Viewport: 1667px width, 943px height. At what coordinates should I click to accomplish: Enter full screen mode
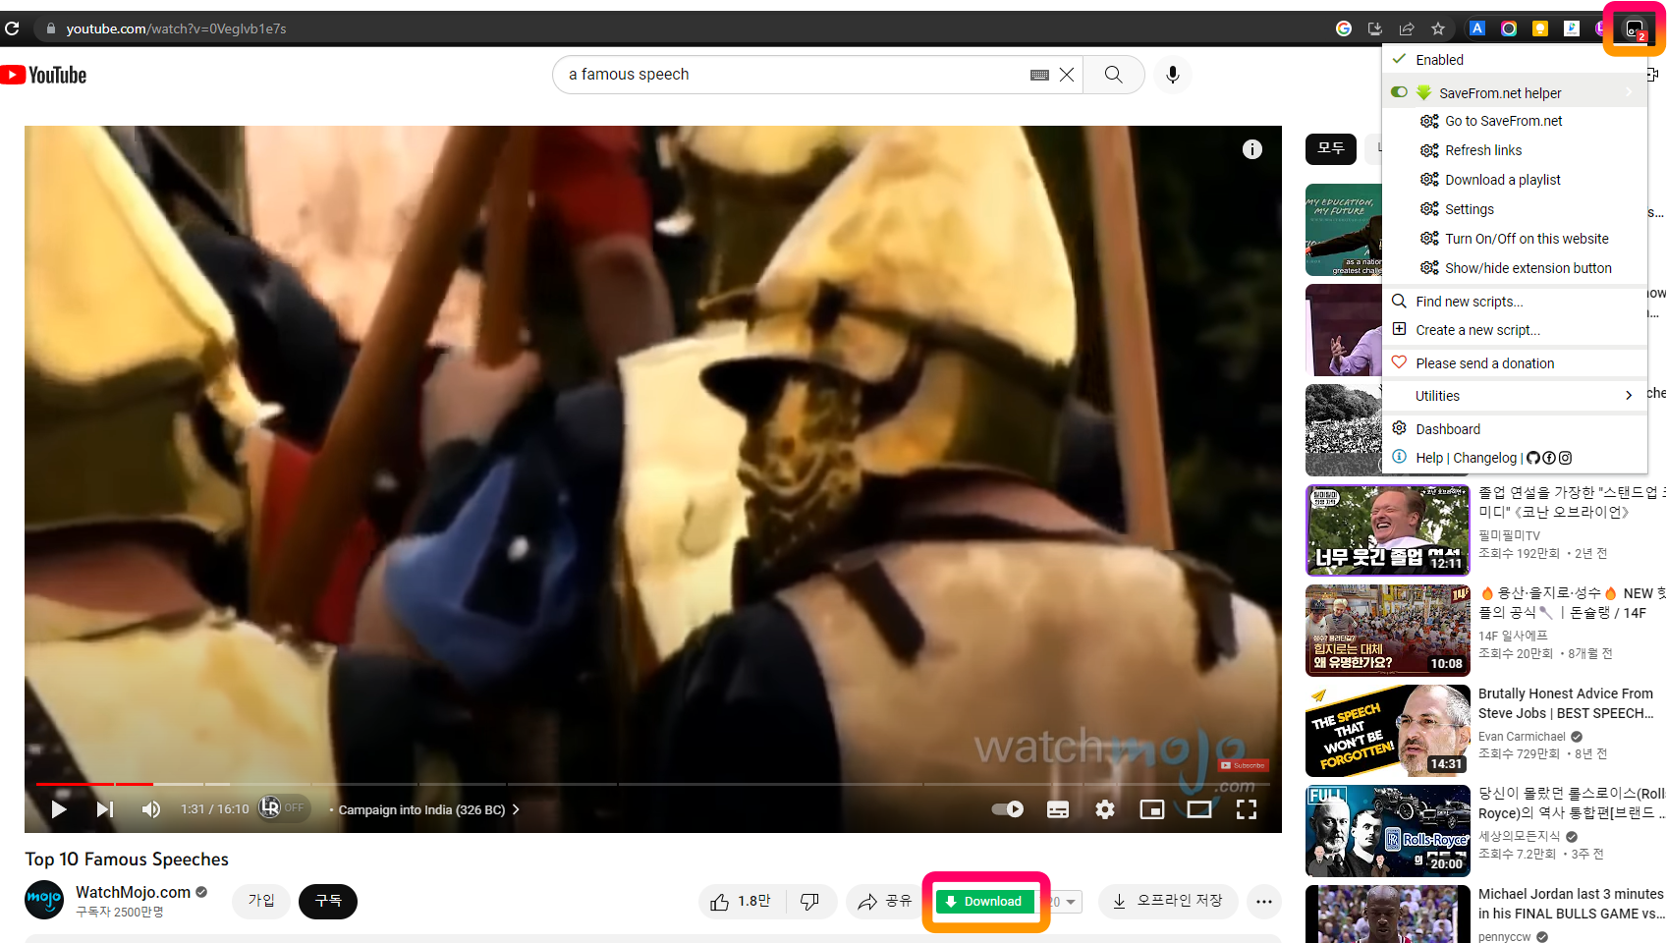click(1247, 809)
